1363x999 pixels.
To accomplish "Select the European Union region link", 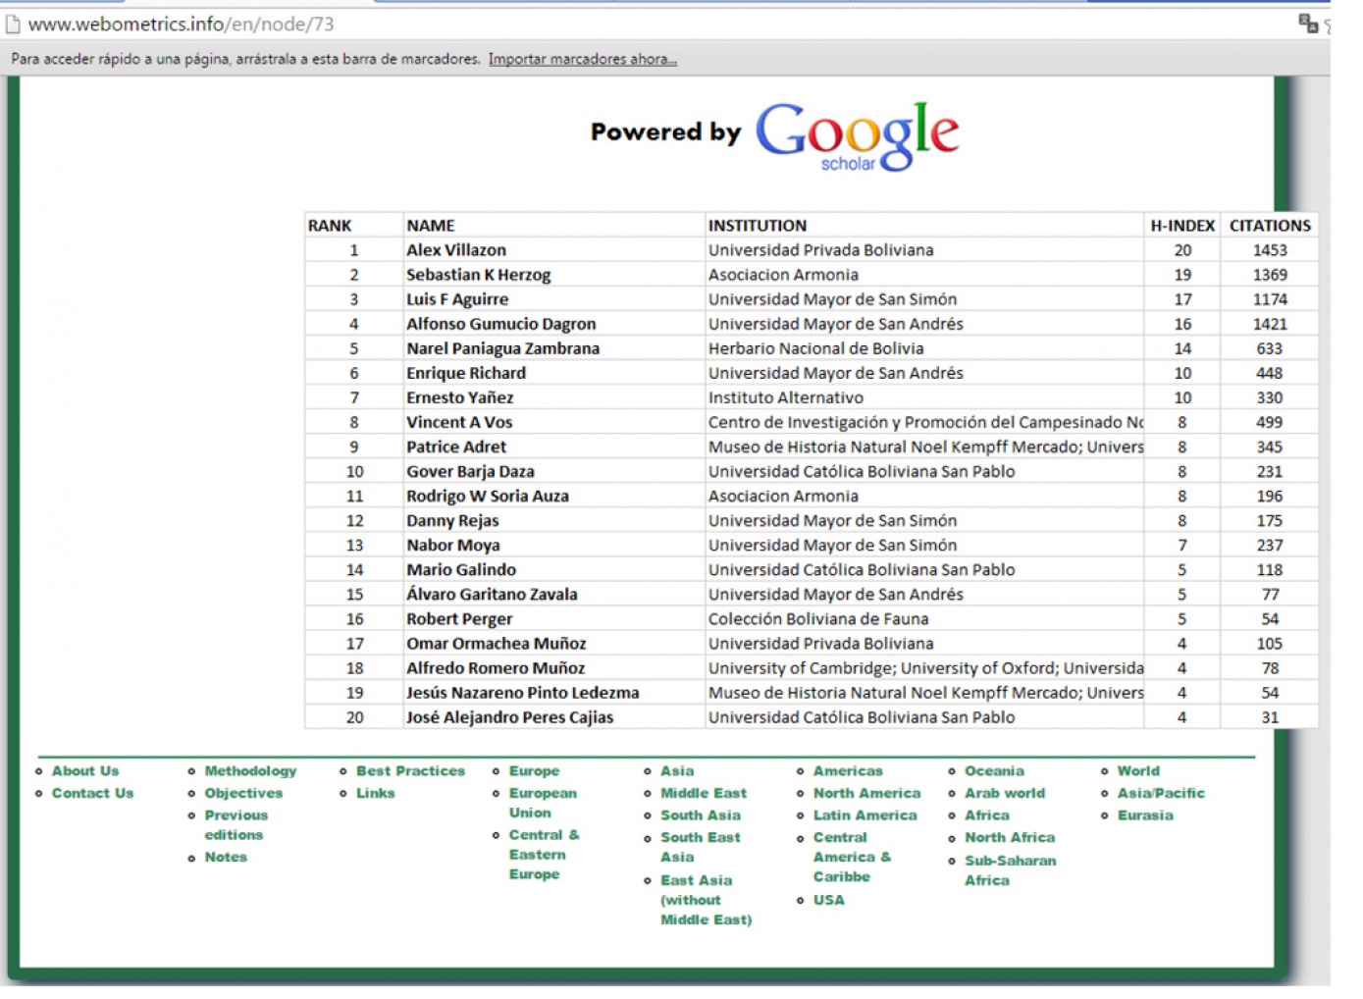I will click(543, 803).
